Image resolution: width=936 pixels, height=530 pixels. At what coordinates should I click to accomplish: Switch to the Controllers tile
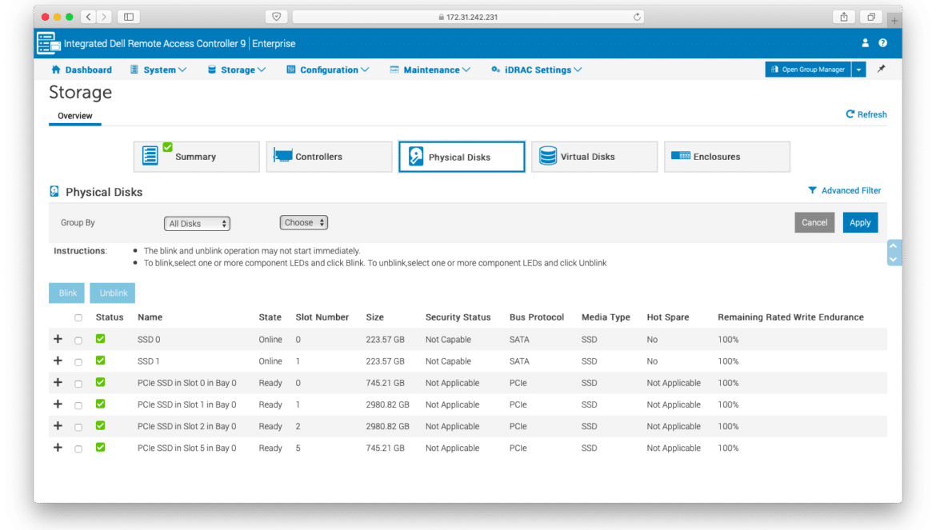click(329, 157)
